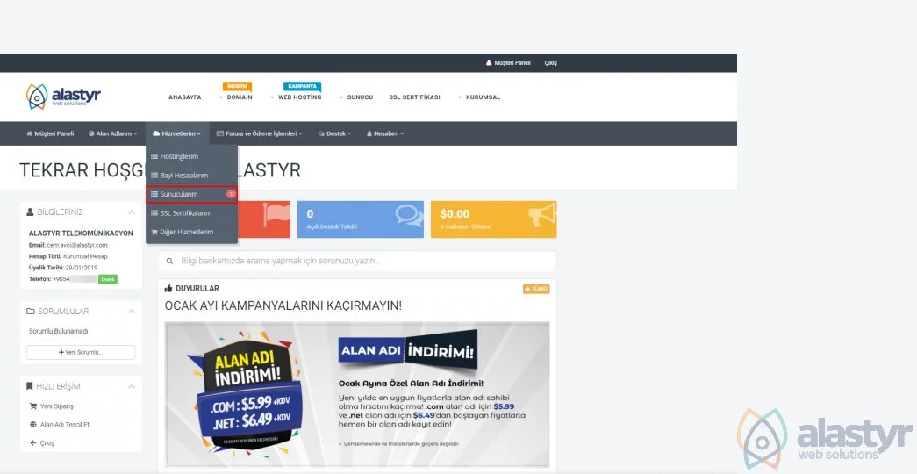Collapse the Bilgileriniz panel chevron
Screen dimensions: 917x474
coord(131,212)
